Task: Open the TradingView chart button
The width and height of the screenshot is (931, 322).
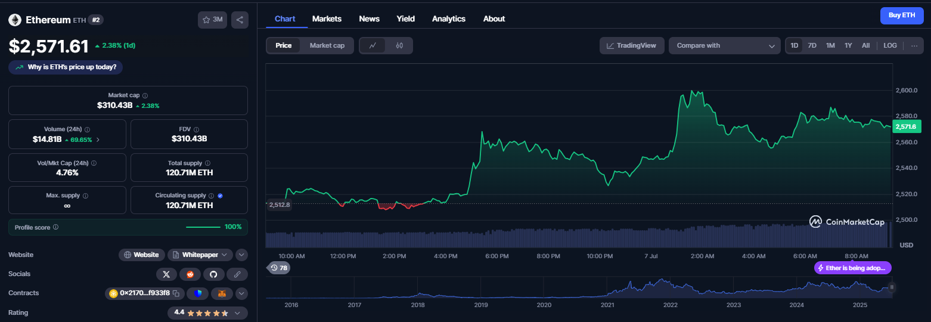Action: tap(632, 45)
